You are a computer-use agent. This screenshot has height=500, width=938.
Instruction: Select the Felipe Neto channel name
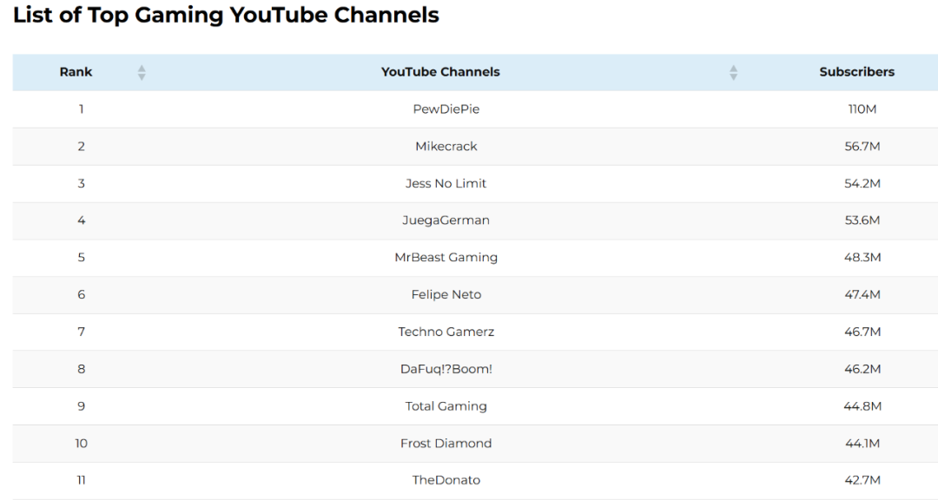(x=446, y=295)
